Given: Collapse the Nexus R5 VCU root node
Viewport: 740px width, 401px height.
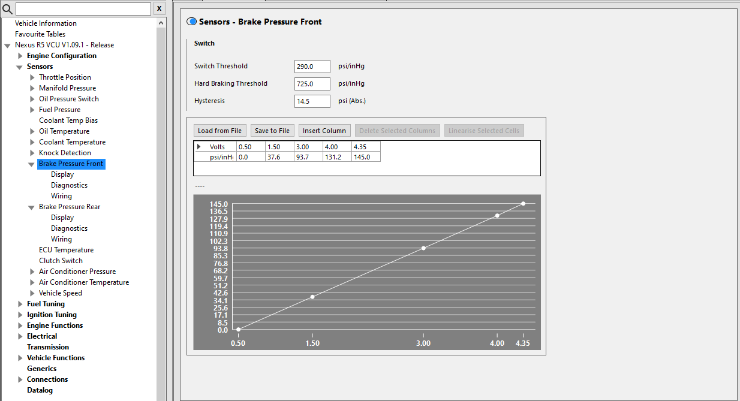Looking at the screenshot, I should (7, 45).
